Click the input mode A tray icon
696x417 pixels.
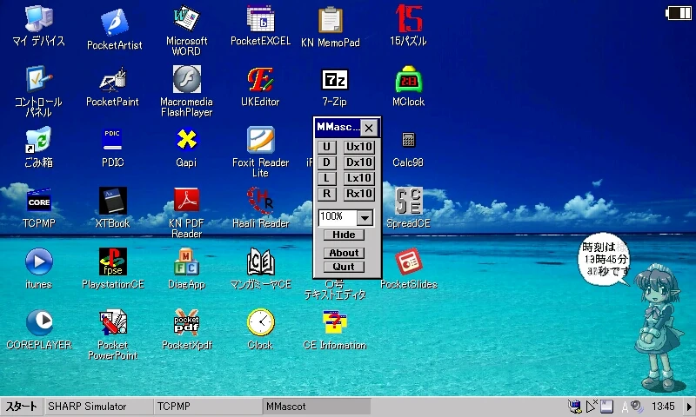(625, 407)
